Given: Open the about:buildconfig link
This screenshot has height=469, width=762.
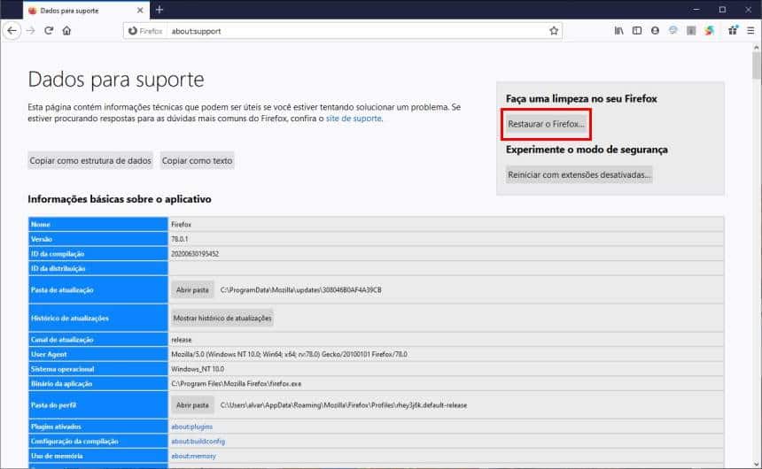Looking at the screenshot, I should click(198, 442).
